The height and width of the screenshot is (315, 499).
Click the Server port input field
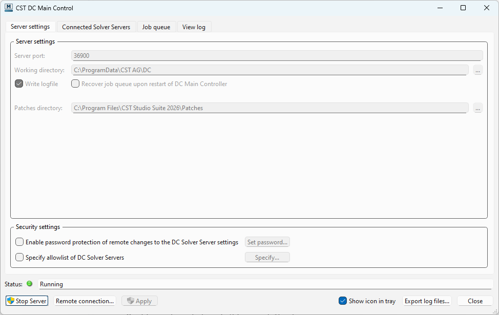point(277,56)
